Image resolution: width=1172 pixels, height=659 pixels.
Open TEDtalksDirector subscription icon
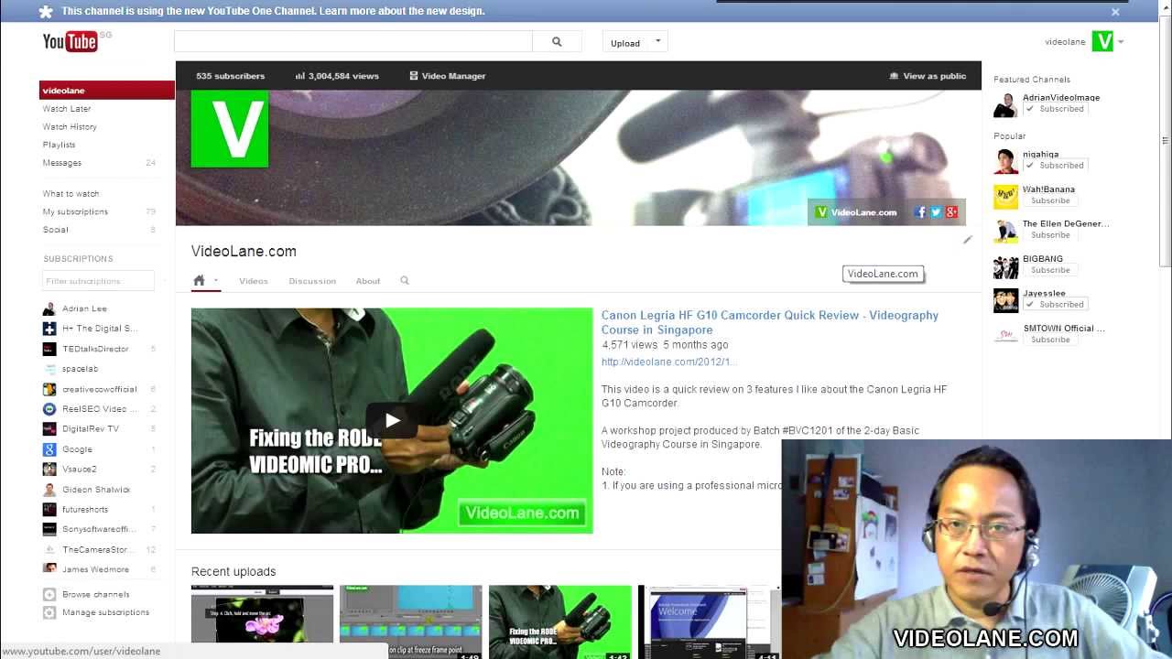49,349
